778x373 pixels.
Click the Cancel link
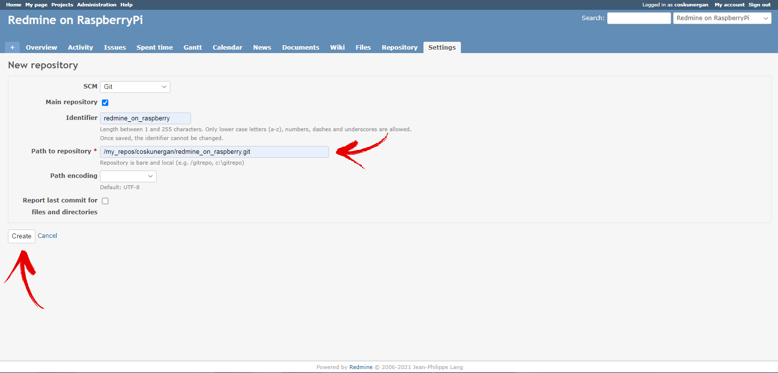click(x=47, y=236)
